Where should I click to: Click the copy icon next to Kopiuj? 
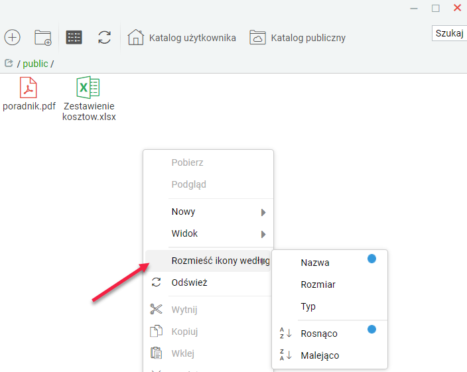pyautogui.click(x=157, y=331)
